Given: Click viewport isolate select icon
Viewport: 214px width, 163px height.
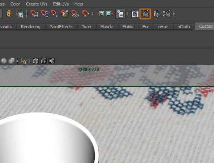Looking at the screenshot, I should pyautogui.click(x=24, y=61).
